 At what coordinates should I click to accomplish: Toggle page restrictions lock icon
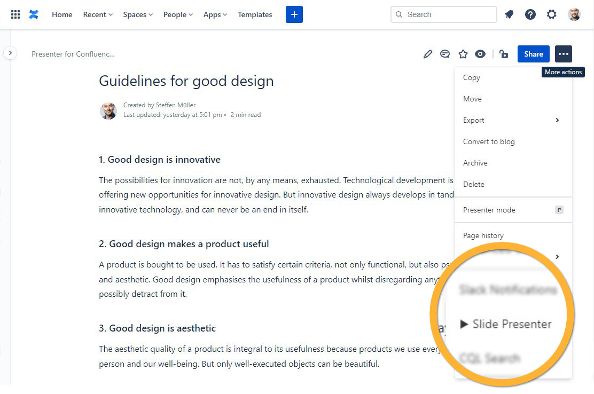[503, 54]
